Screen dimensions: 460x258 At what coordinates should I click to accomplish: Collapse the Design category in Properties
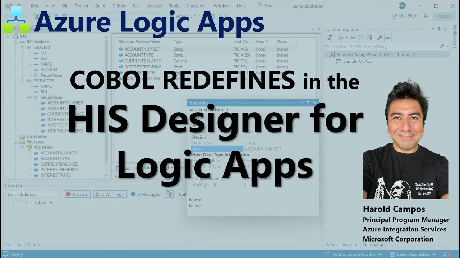190,137
